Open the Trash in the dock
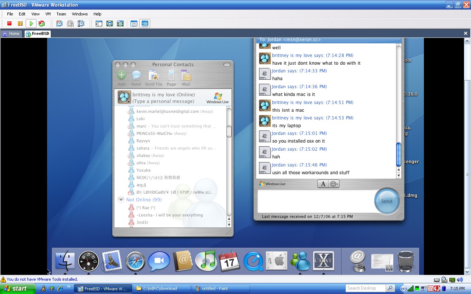The image size is (471, 294). coord(406,261)
